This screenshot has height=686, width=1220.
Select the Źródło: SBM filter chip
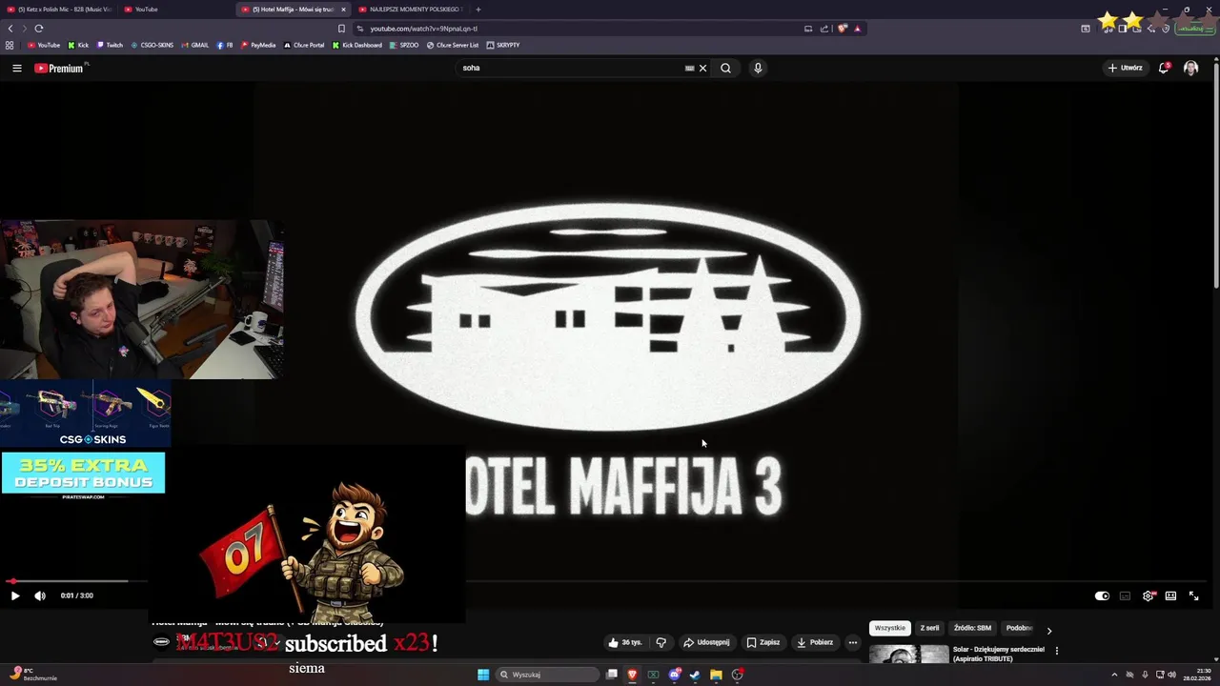pyautogui.click(x=972, y=628)
